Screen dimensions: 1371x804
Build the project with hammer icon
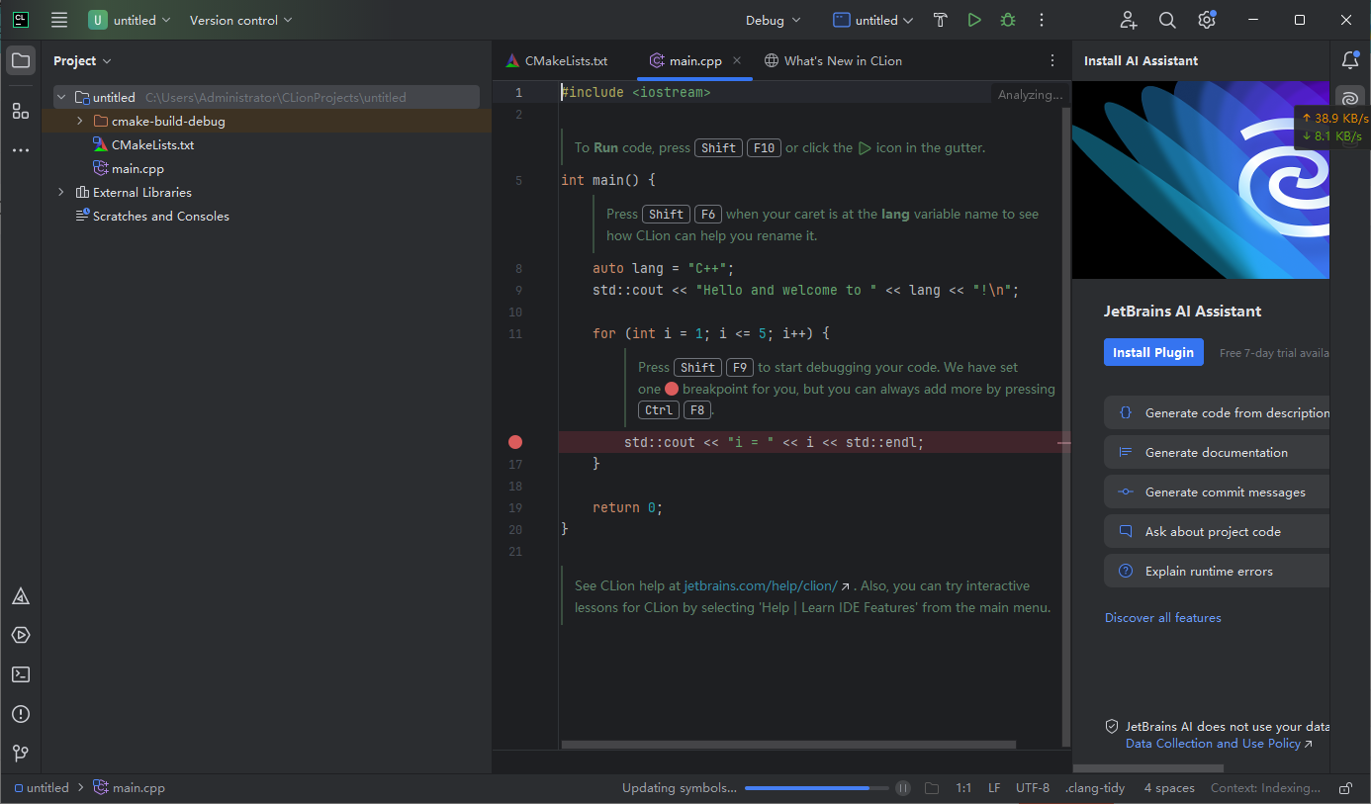(x=941, y=20)
